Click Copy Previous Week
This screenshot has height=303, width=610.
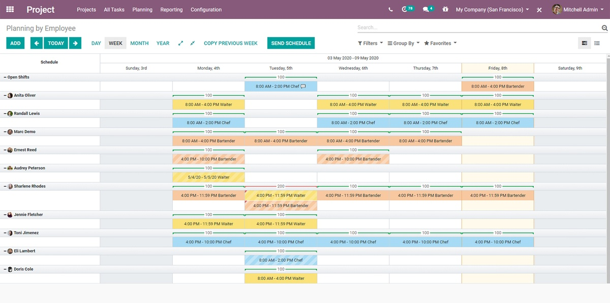pos(230,43)
